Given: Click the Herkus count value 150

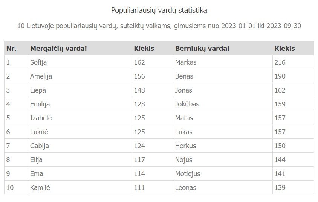Looking at the screenshot, I should tap(280, 146).
